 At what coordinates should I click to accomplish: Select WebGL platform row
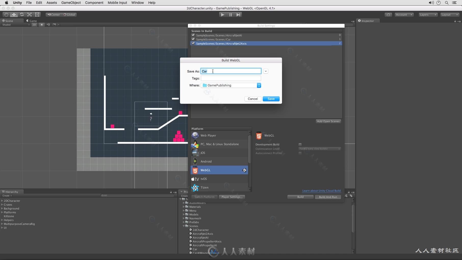click(x=219, y=170)
